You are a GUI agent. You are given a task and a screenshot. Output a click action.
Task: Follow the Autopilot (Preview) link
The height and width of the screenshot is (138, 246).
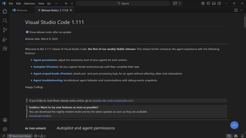(x=46, y=67)
